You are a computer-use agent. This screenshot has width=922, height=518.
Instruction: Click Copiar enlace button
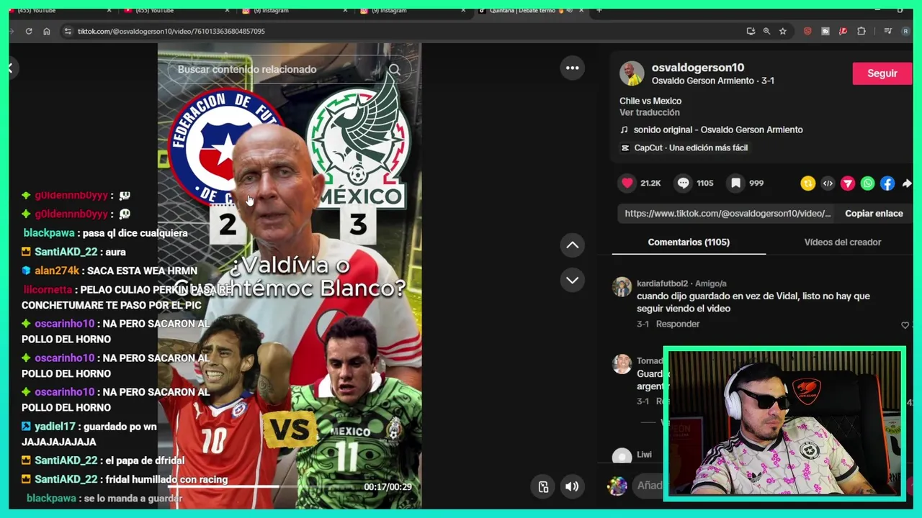pyautogui.click(x=874, y=214)
